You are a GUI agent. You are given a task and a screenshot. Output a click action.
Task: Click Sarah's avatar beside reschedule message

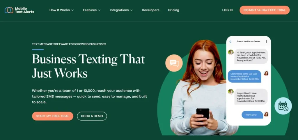(266, 73)
